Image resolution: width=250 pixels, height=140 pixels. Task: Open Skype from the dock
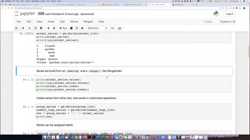[x=143, y=137]
